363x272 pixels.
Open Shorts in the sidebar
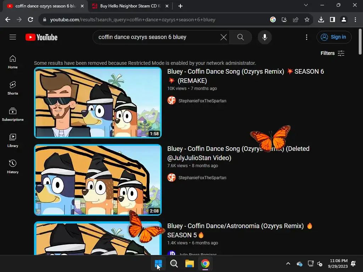[x=13, y=88]
